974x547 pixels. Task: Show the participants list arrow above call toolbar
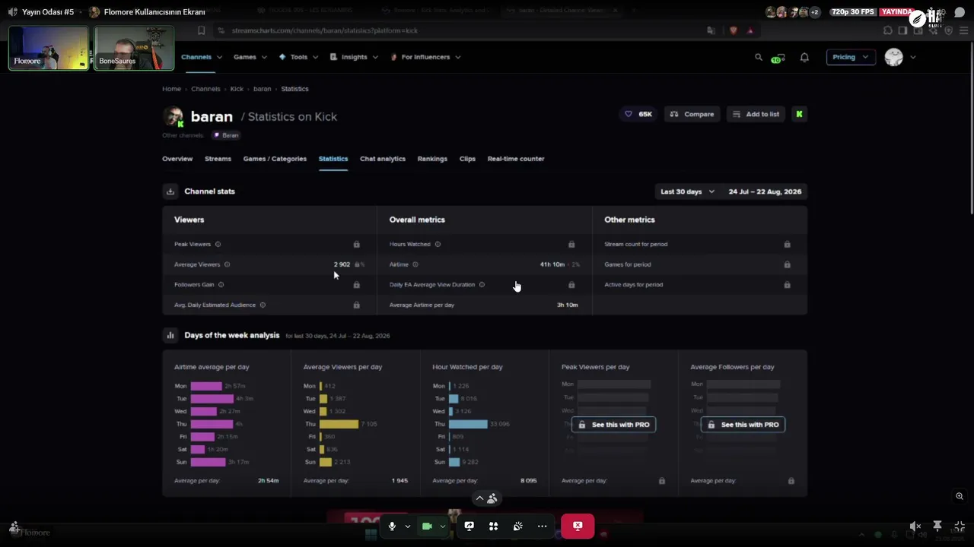479,498
